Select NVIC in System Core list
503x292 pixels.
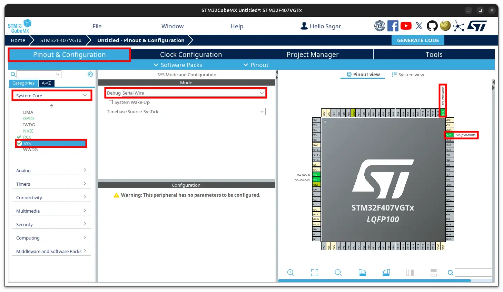point(28,131)
